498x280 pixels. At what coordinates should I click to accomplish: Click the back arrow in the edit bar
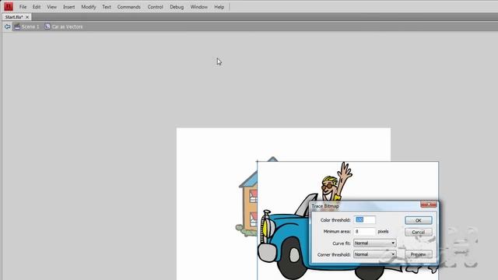click(7, 26)
